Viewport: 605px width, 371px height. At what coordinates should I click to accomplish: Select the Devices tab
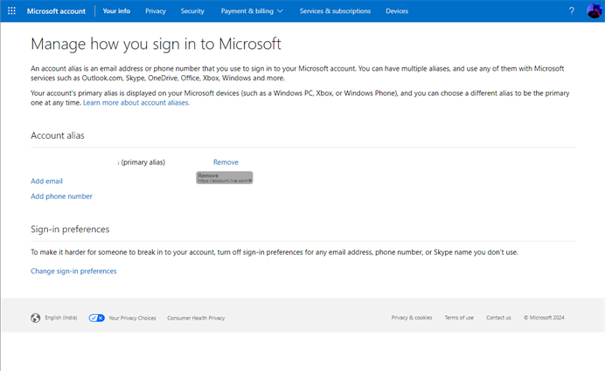click(x=397, y=11)
